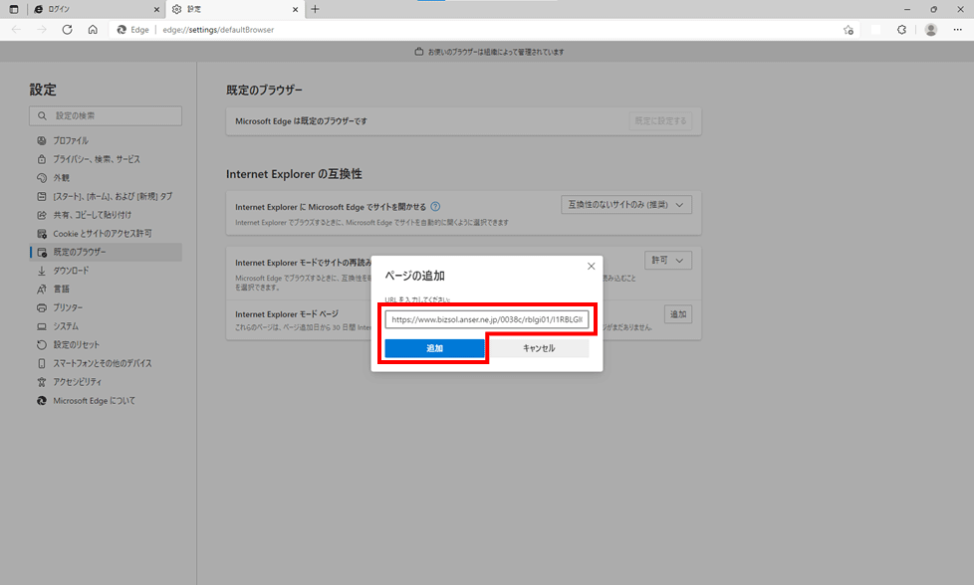Open the 許可 dropdown
This screenshot has width=974, height=585.
pyautogui.click(x=668, y=261)
